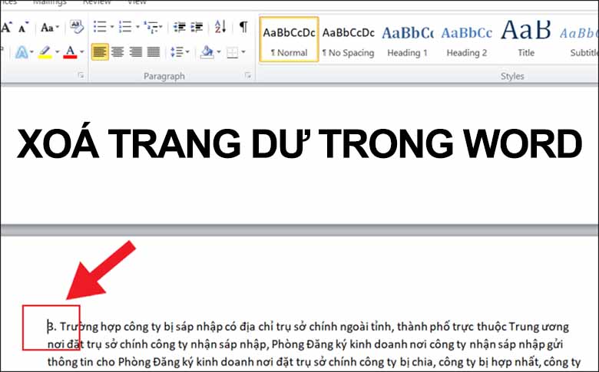Apply the Title style
This screenshot has width=599, height=372.
click(525, 39)
